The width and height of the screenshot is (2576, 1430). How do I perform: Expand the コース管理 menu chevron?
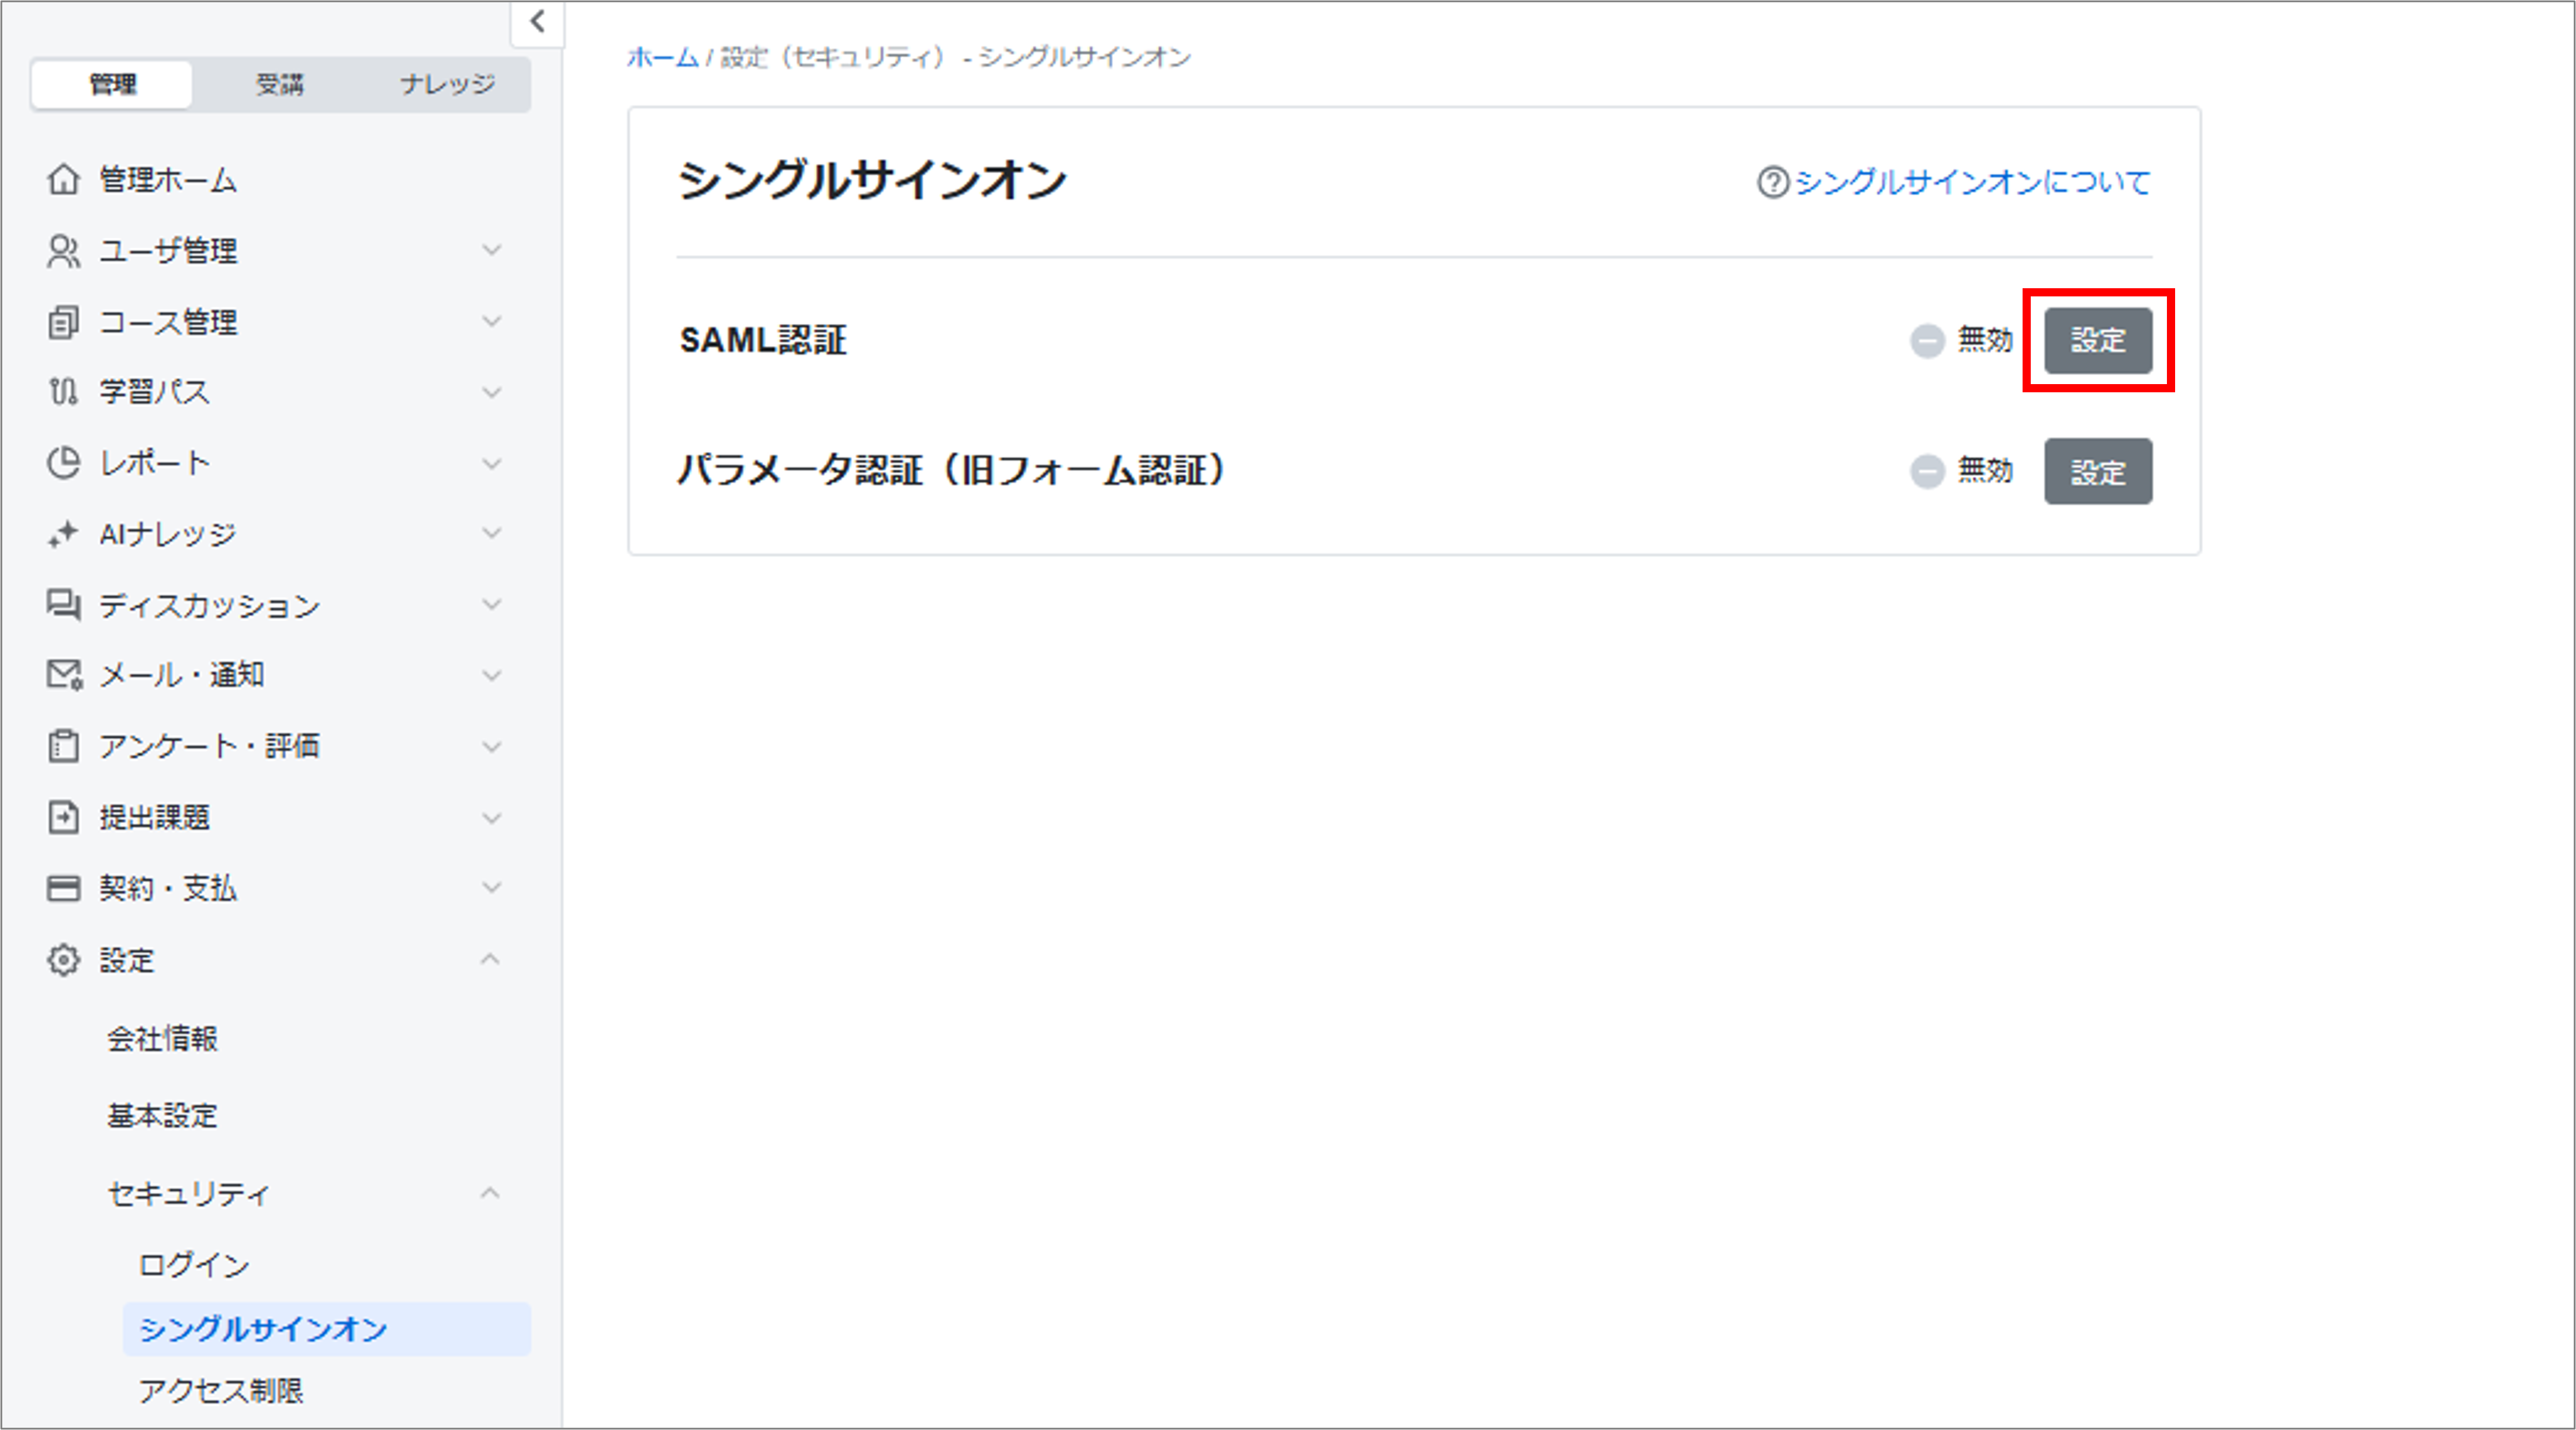click(x=491, y=321)
